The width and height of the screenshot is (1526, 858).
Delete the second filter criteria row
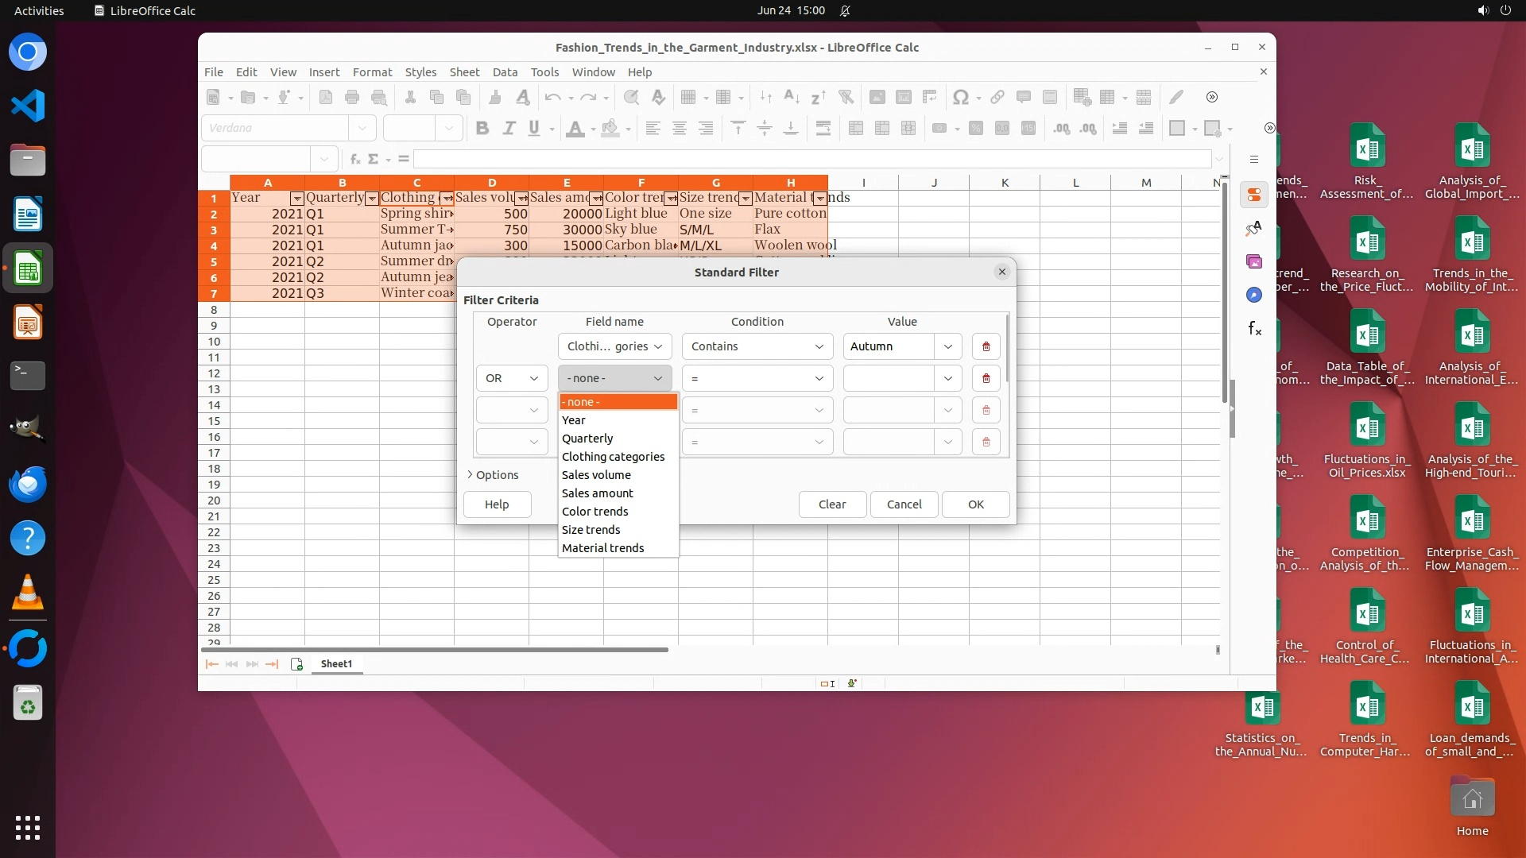pyautogui.click(x=986, y=378)
